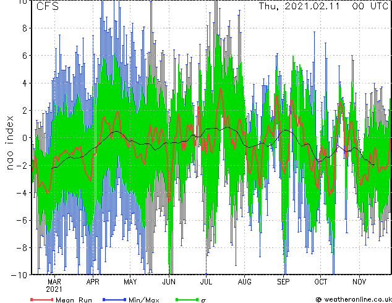Select the JUL month label

click(206, 282)
